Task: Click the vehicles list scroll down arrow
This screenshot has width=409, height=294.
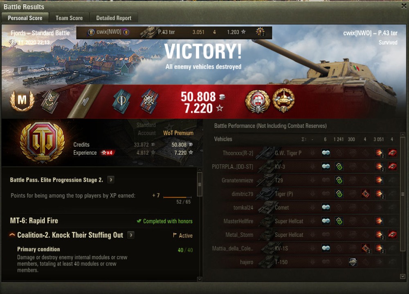Action: point(403,276)
